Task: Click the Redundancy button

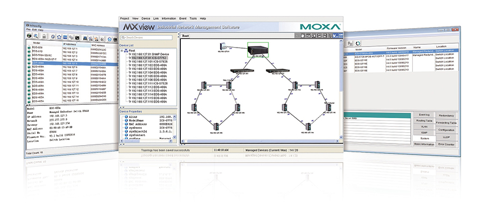Action: (446, 115)
